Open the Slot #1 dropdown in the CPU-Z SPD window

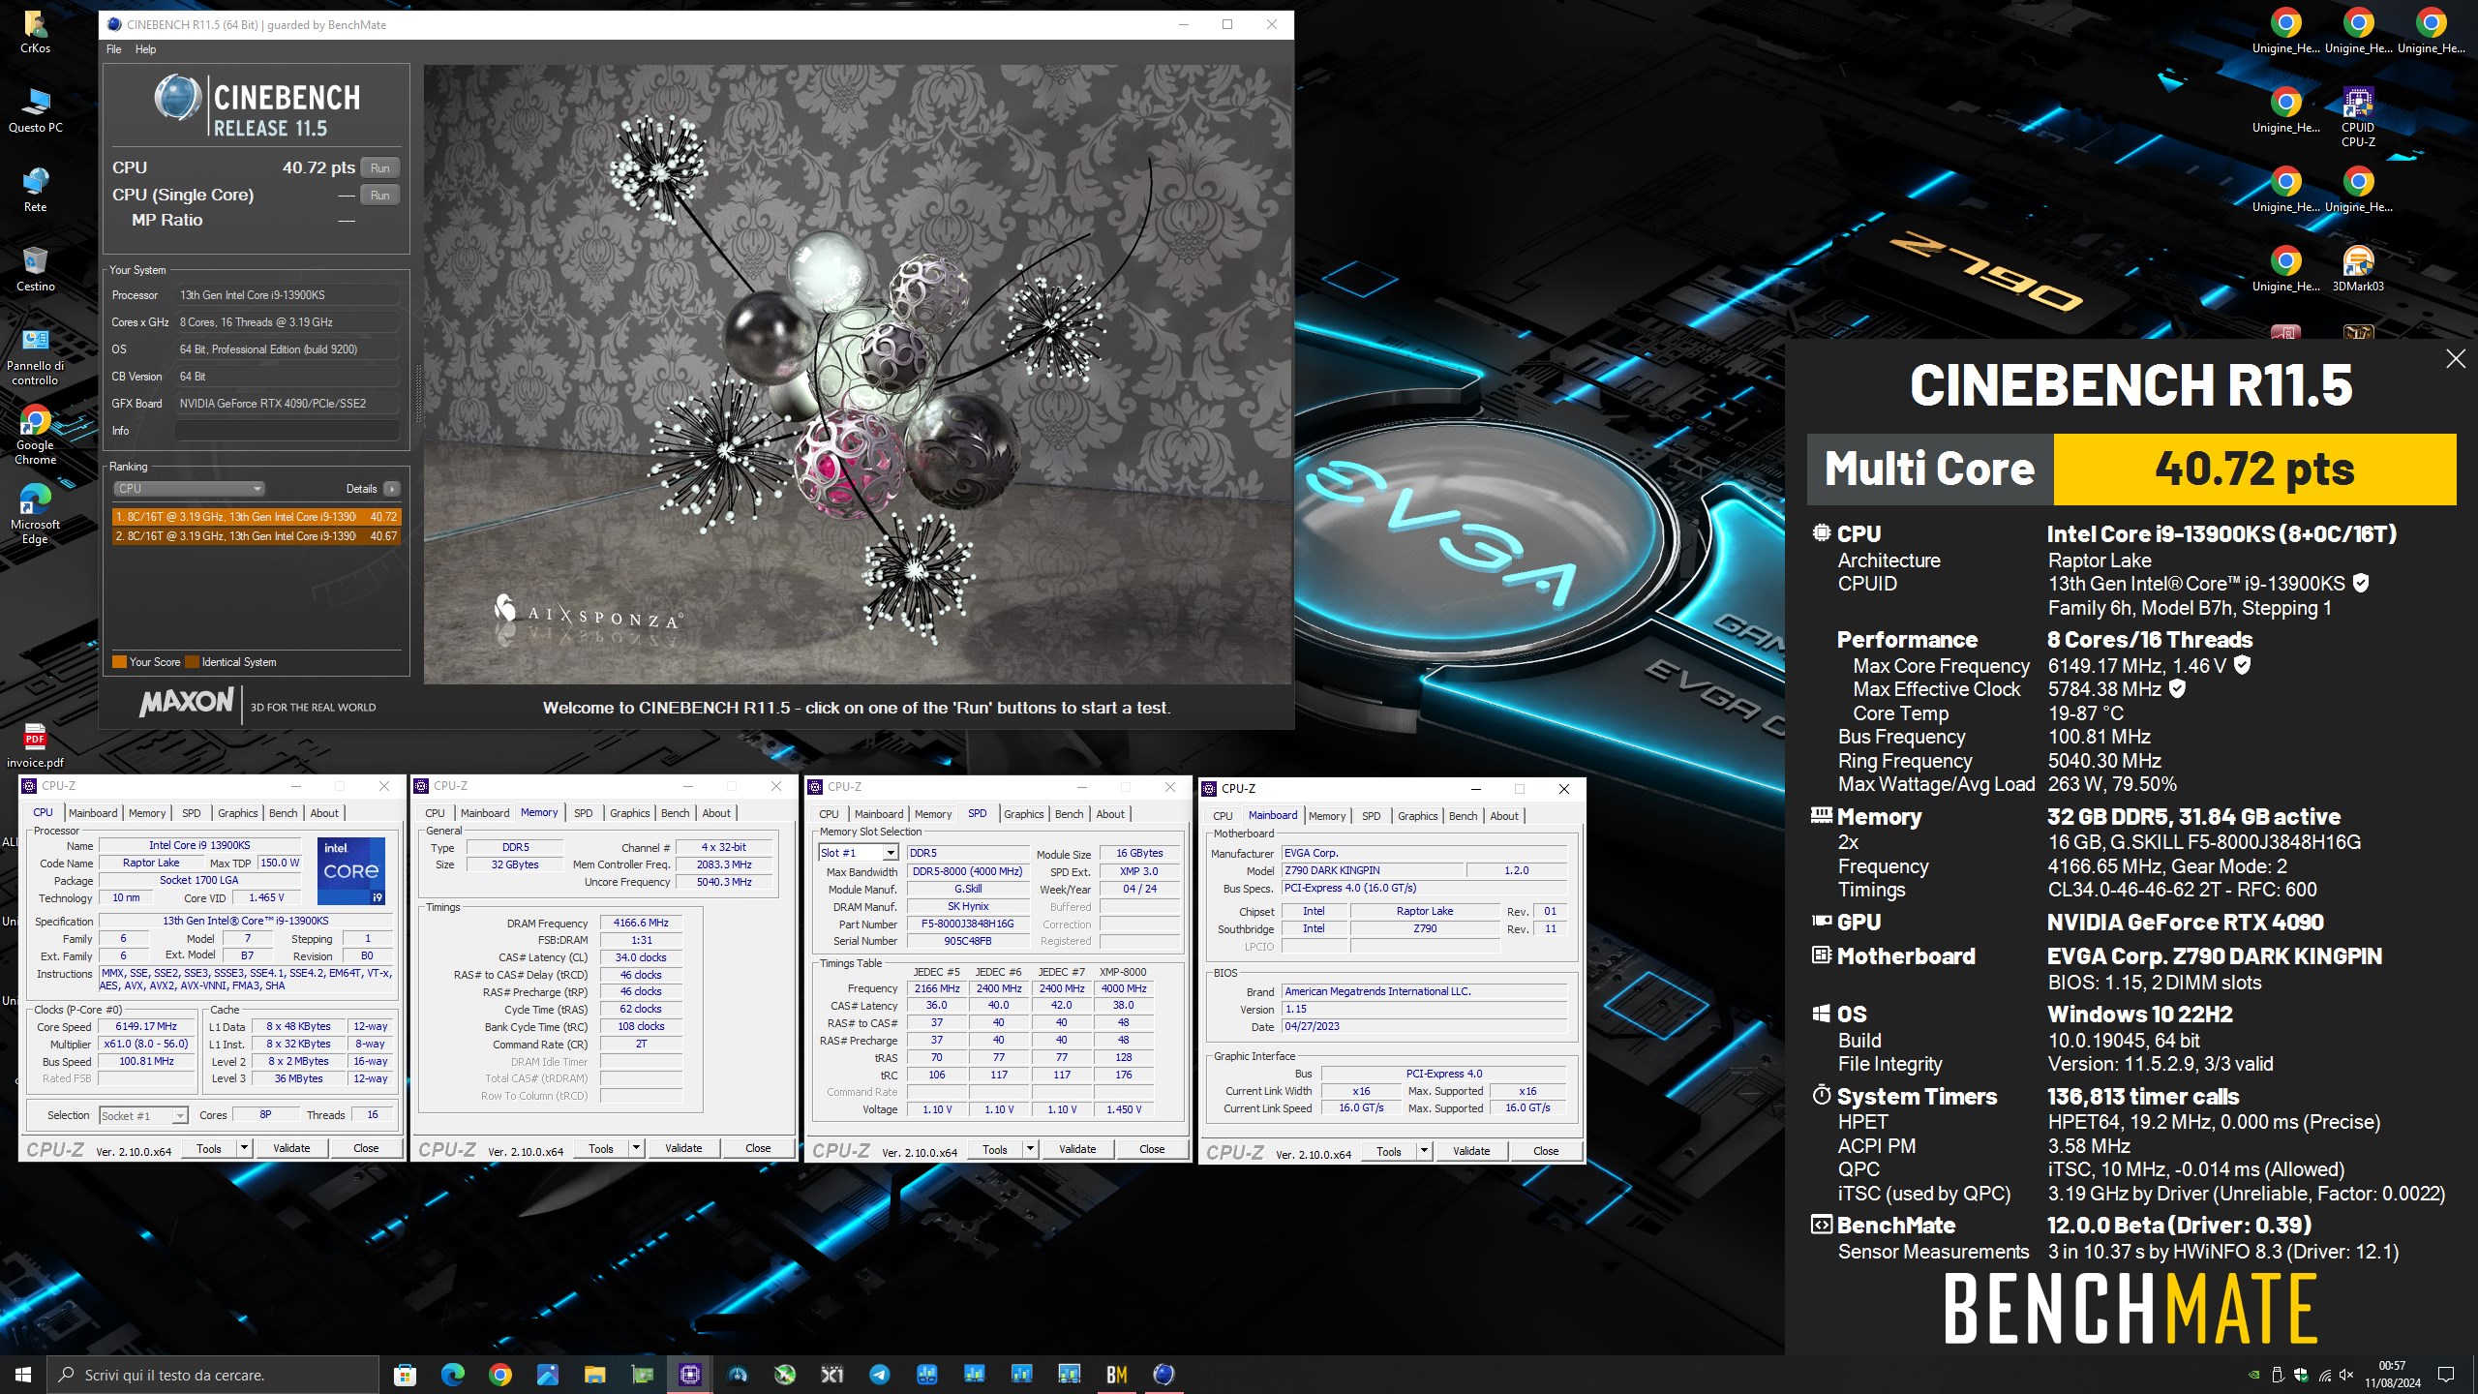pyautogui.click(x=891, y=853)
